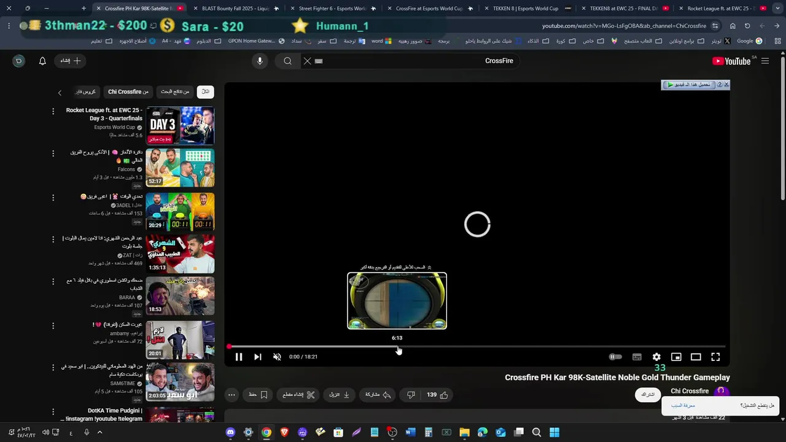Enable theater mode in the player
Viewport: 786px width, 442px height.
(696, 357)
